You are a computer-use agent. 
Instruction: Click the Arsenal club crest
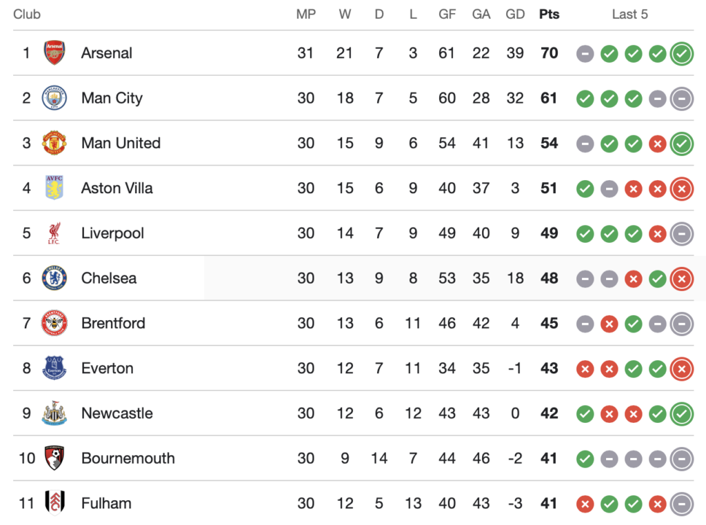pos(54,53)
